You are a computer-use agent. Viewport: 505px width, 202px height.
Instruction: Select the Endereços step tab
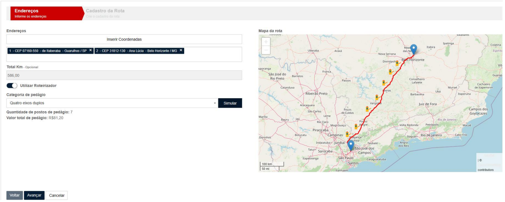point(44,13)
